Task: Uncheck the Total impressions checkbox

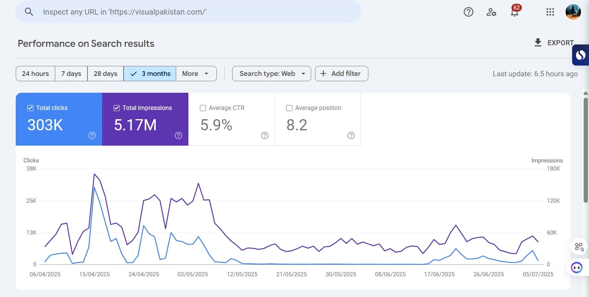Action: point(117,108)
